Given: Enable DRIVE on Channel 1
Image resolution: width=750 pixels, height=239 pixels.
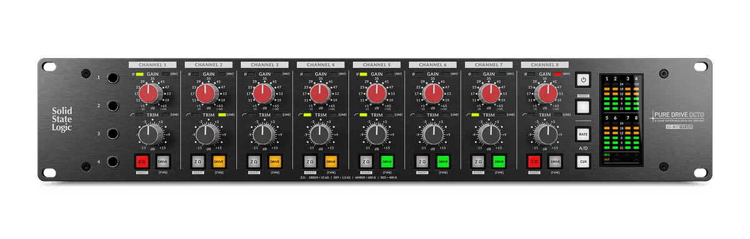Looking at the screenshot, I should pyautogui.click(x=162, y=161).
